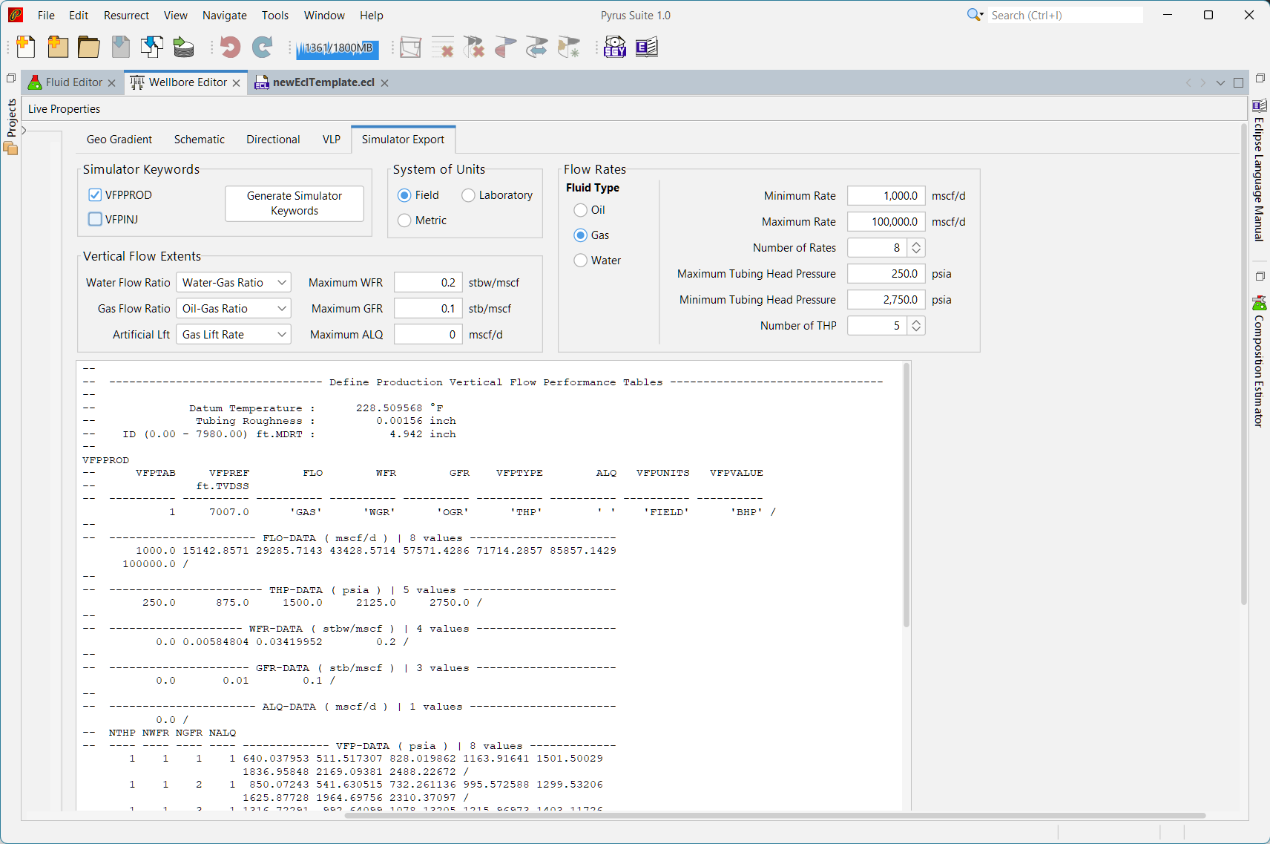
Task: Click the Undo arrow icon
Action: pyautogui.click(x=230, y=48)
